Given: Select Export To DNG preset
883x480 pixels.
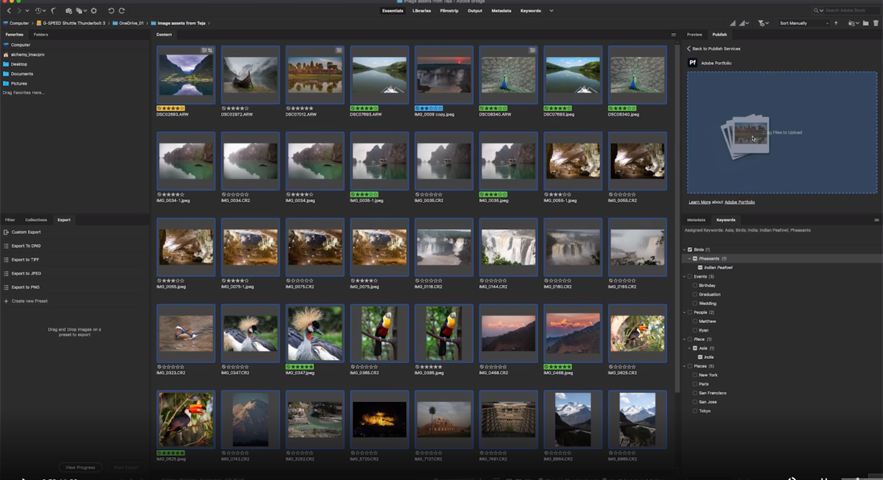Looking at the screenshot, I should 26,246.
